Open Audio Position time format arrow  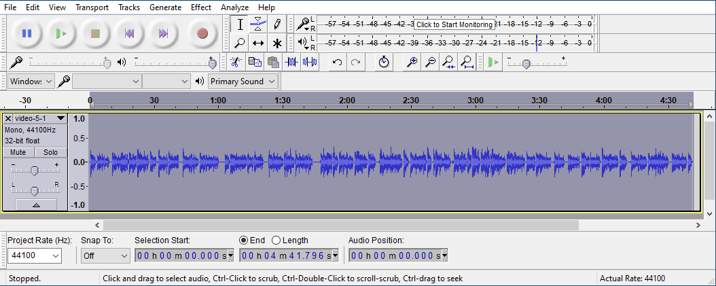point(444,256)
